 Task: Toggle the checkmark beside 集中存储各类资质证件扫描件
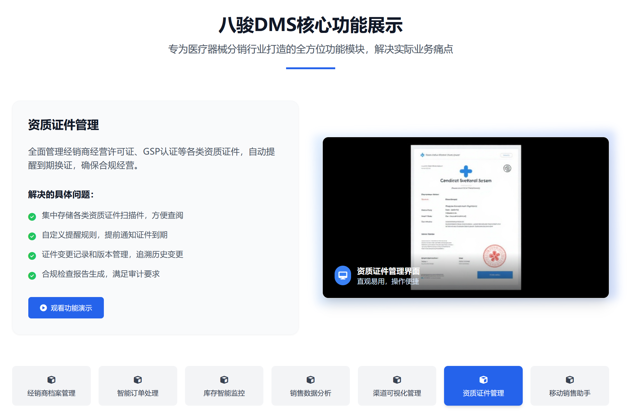32,216
